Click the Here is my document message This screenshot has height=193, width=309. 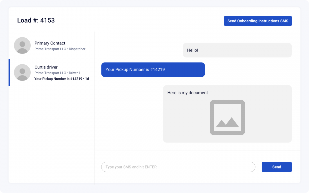pyautogui.click(x=188, y=93)
